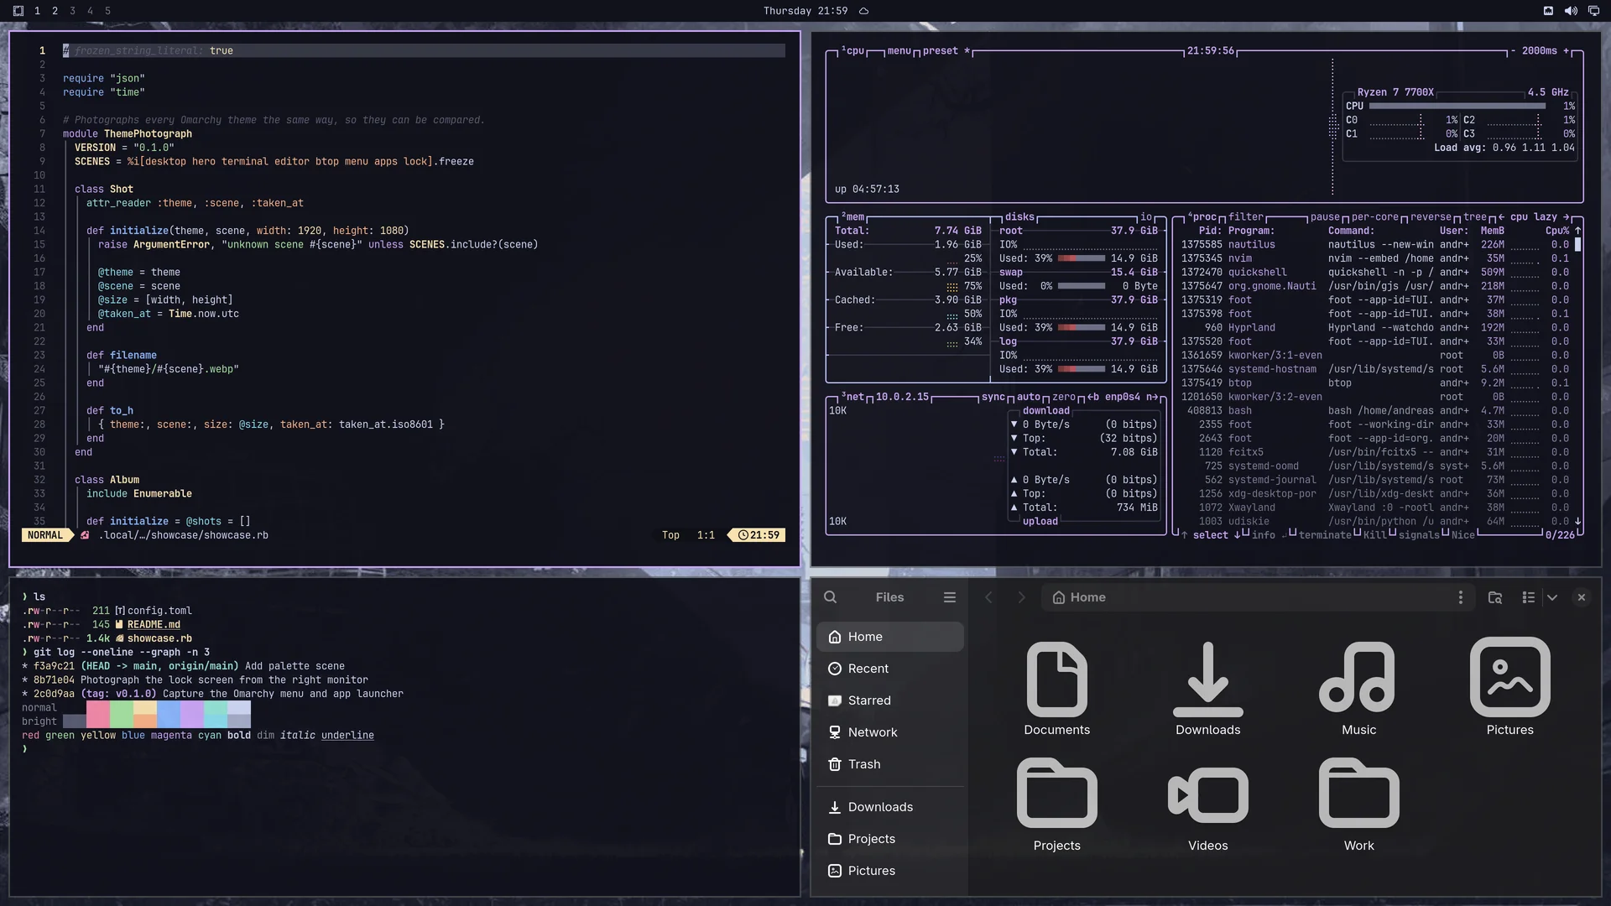Select Recent in the Files sidebar
The width and height of the screenshot is (1611, 906).
click(x=890, y=669)
